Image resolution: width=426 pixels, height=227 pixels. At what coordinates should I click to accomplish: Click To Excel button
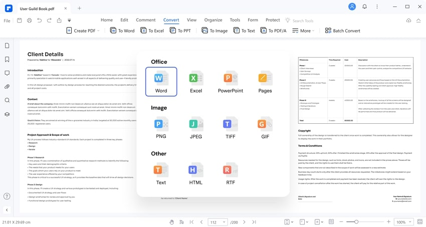tap(152, 31)
